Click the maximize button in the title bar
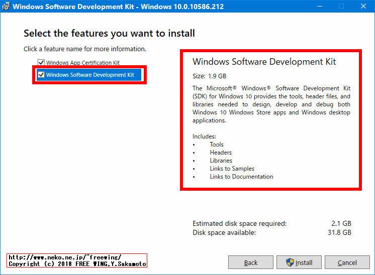 click(x=341, y=6)
